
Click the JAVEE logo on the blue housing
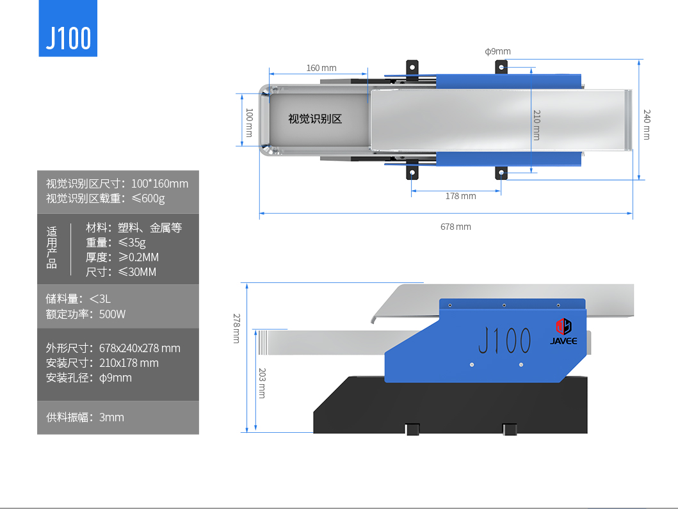click(x=563, y=331)
